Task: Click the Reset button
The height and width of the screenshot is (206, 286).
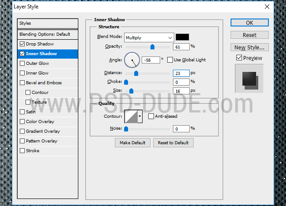Action: (x=249, y=35)
